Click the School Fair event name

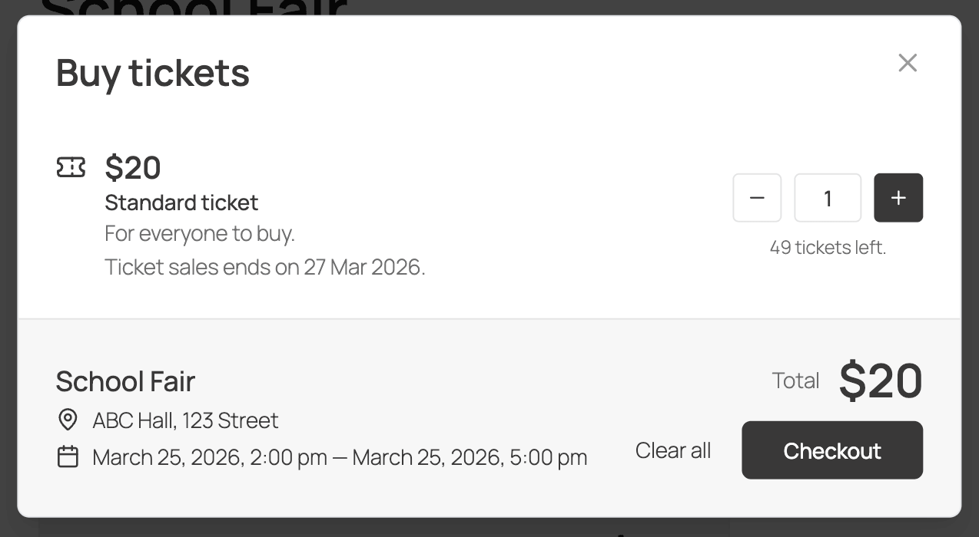point(125,381)
